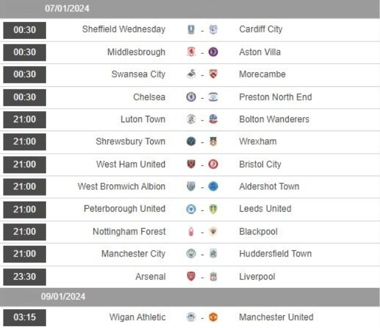Click the Liverpool club crest
The width and height of the screenshot is (380, 328).
213,277
